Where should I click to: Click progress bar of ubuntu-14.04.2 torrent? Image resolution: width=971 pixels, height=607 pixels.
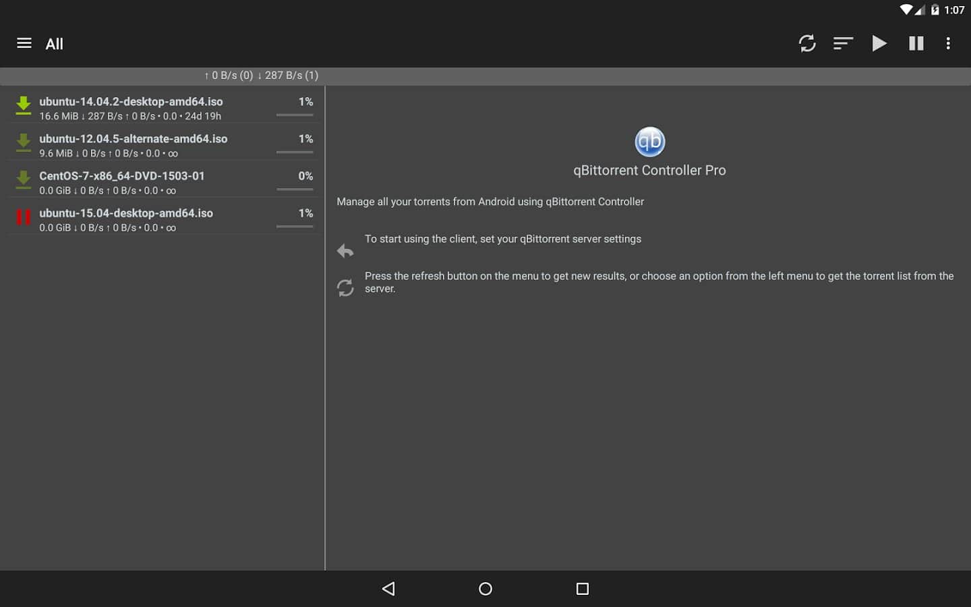[x=295, y=115]
